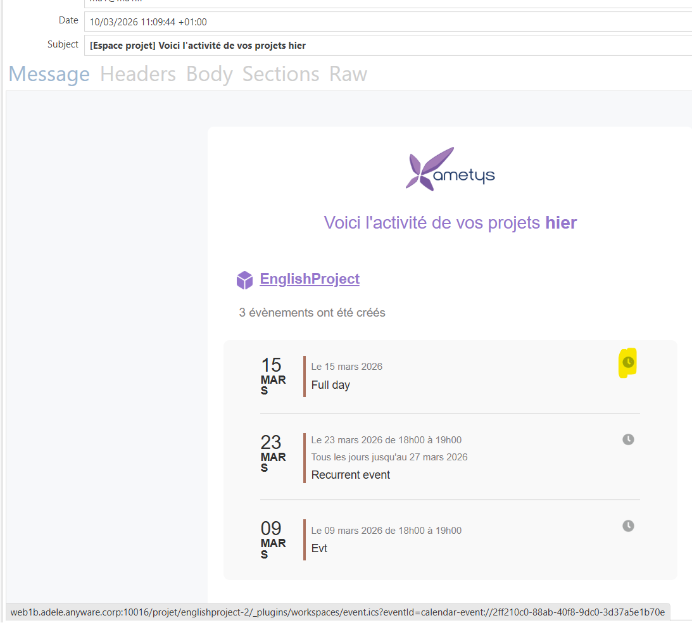Click the 15 MARS date block

tap(273, 376)
